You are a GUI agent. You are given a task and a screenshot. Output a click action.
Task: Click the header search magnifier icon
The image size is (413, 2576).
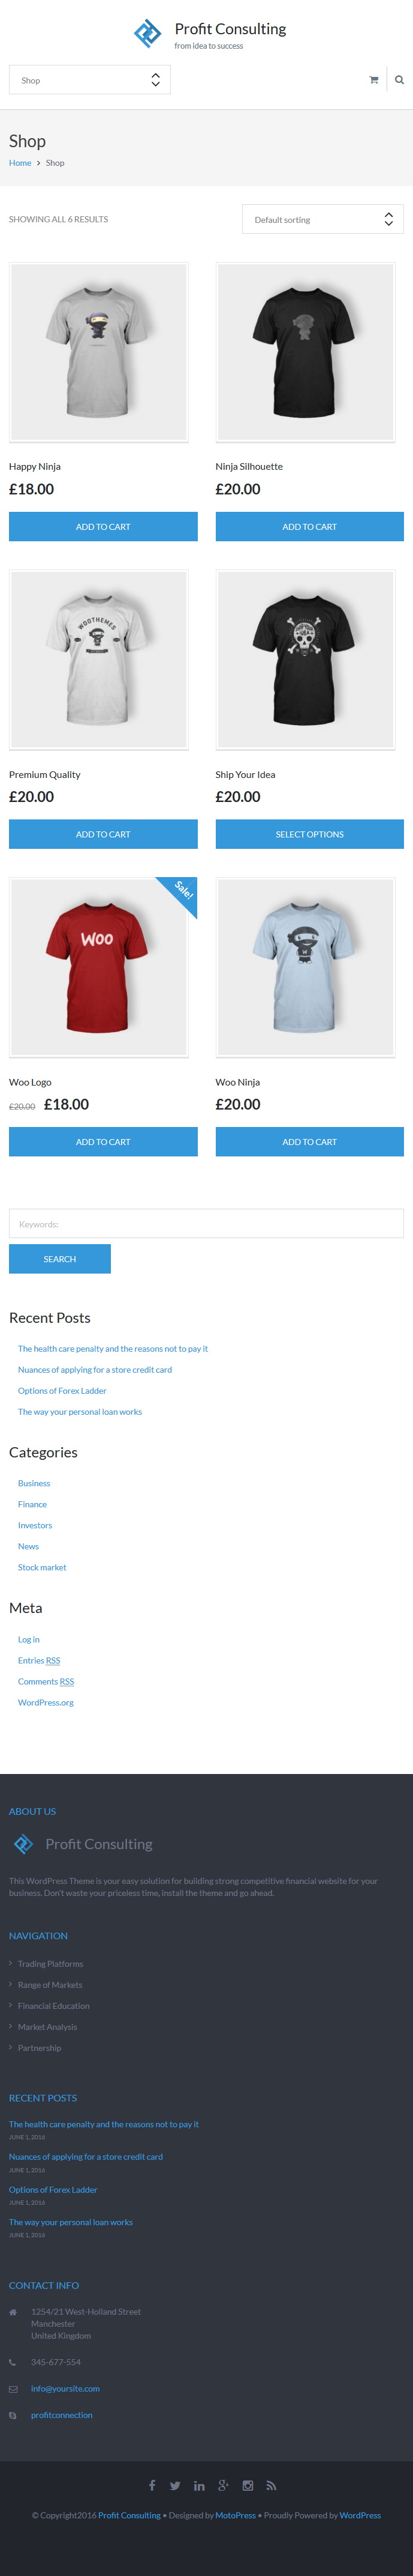click(399, 80)
